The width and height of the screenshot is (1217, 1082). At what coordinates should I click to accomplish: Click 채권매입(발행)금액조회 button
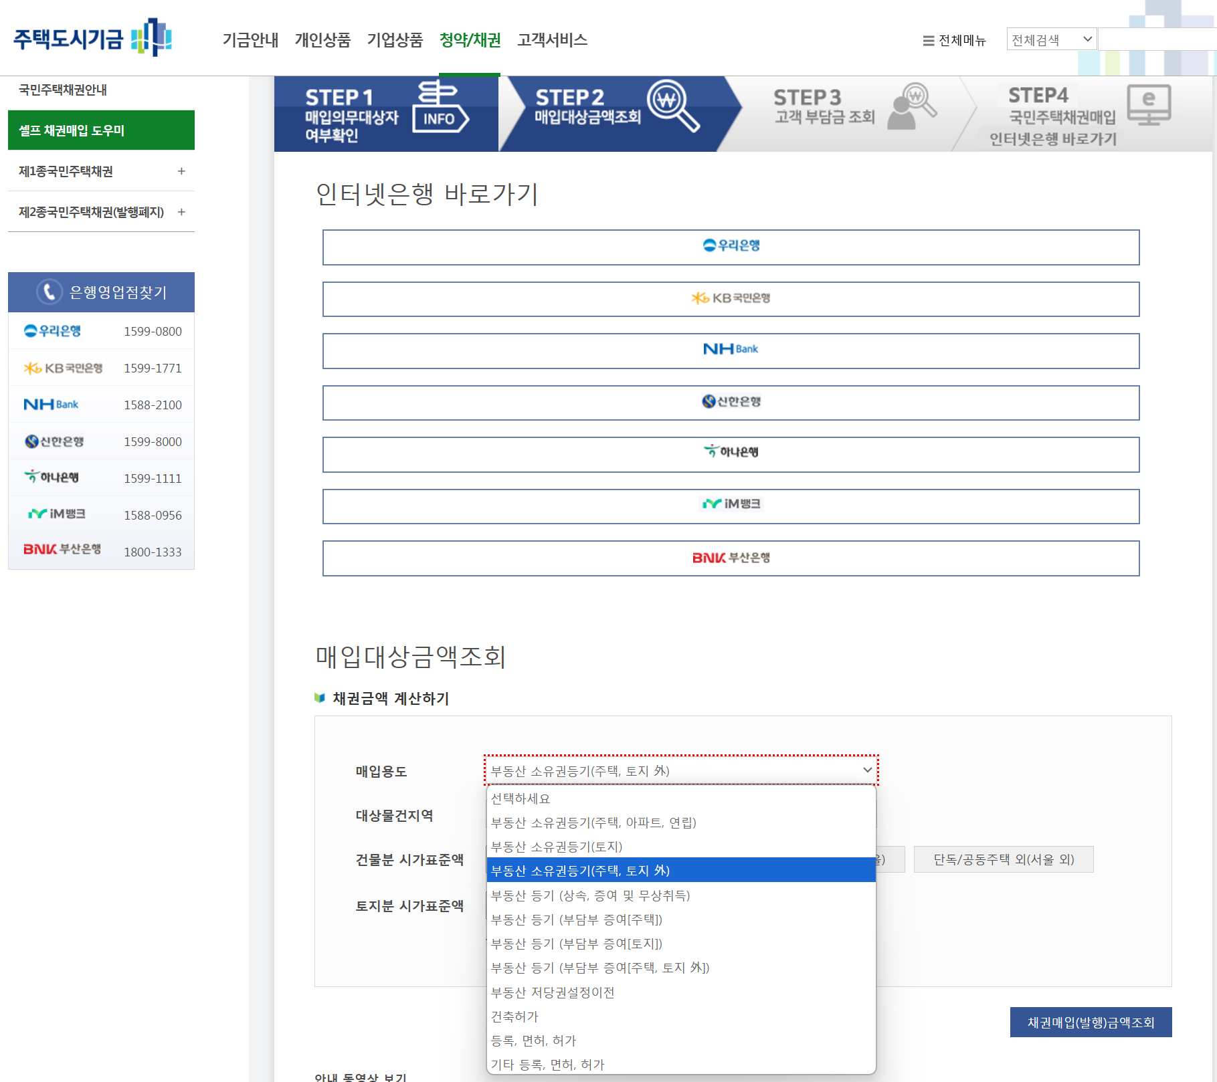1091,1022
